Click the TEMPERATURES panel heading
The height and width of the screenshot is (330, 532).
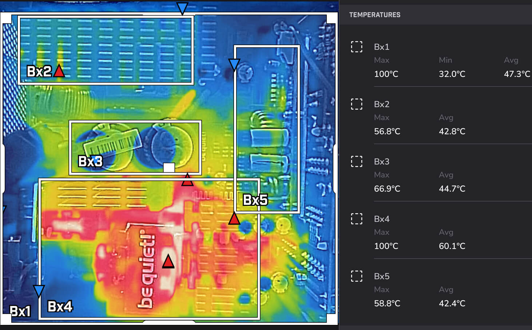[375, 15]
